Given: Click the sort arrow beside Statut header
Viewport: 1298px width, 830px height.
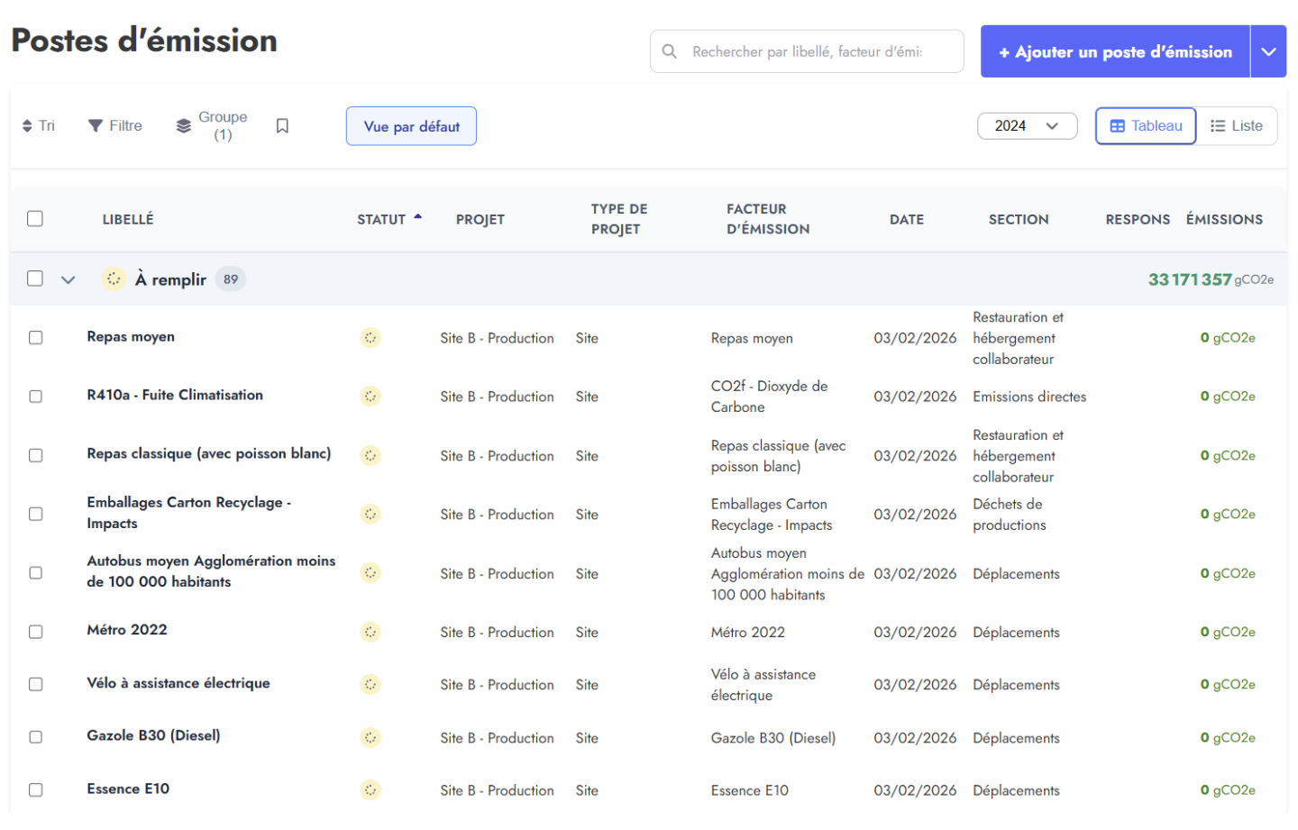Looking at the screenshot, I should pos(418,218).
